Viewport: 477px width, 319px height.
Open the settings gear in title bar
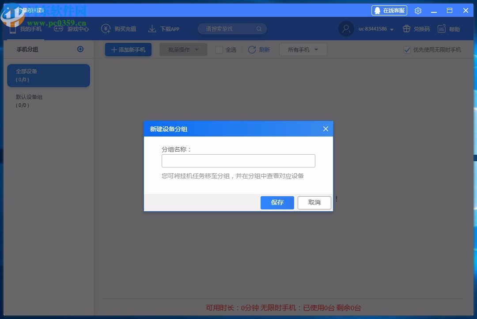[418, 11]
